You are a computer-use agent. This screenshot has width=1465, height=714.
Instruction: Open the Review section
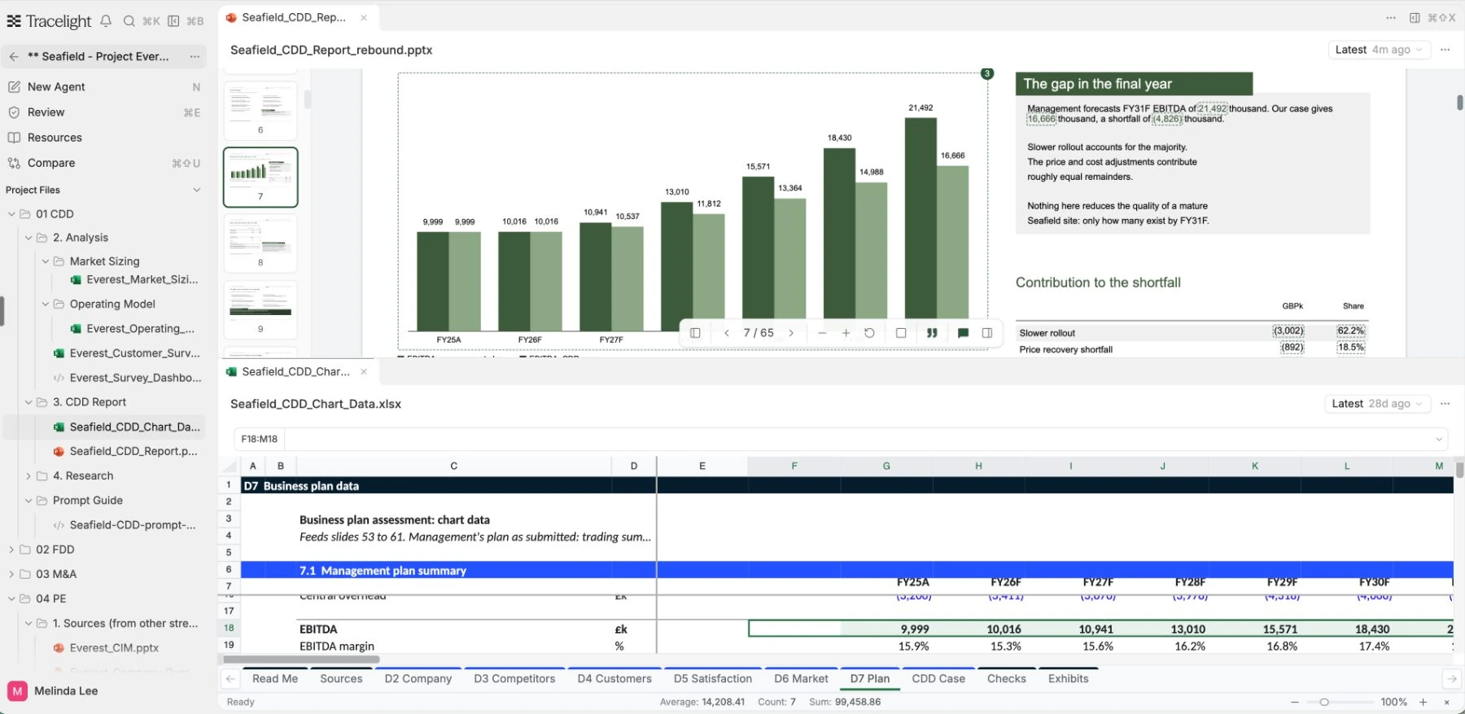104,112
